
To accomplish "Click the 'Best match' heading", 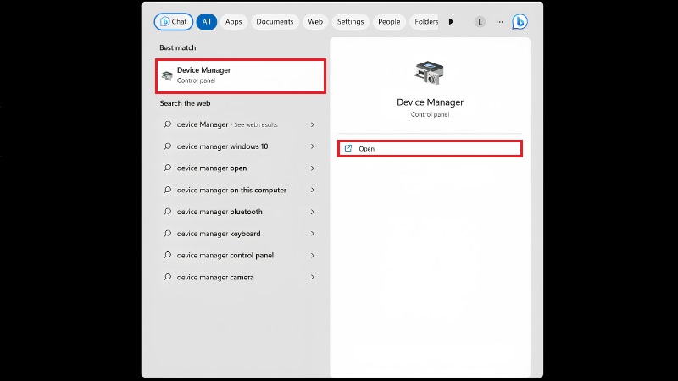I will (178, 47).
